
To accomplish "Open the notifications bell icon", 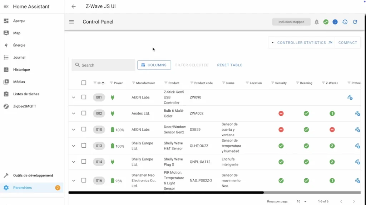I will (317, 22).
